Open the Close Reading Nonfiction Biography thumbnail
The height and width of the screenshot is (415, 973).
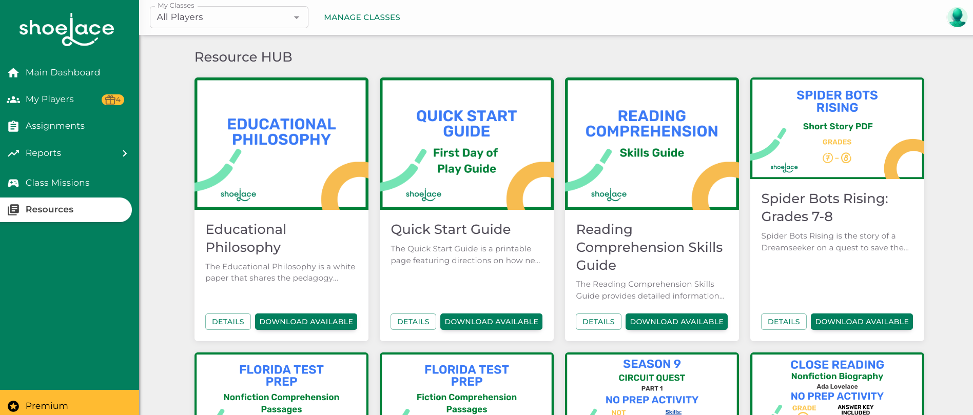click(x=837, y=384)
